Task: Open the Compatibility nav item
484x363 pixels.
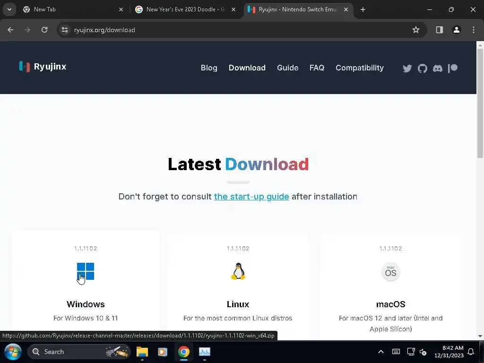Action: coord(360,68)
